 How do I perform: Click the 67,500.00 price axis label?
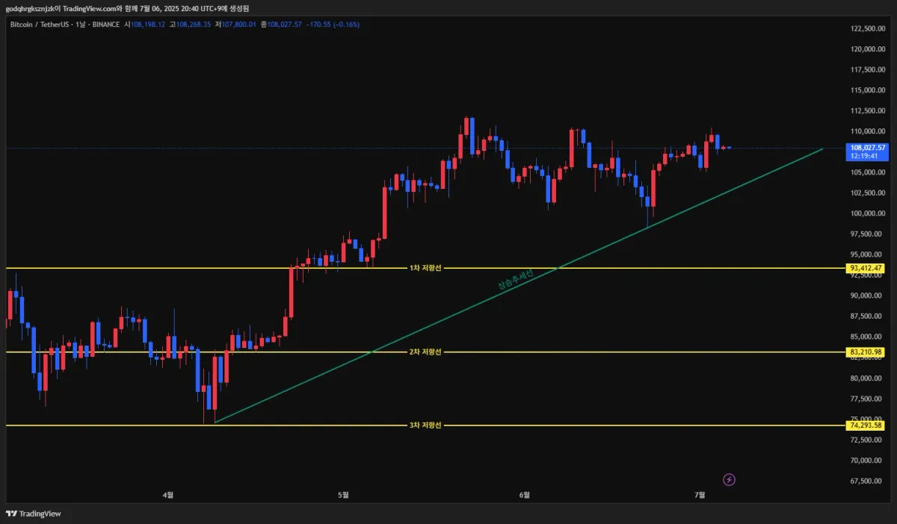pos(868,481)
